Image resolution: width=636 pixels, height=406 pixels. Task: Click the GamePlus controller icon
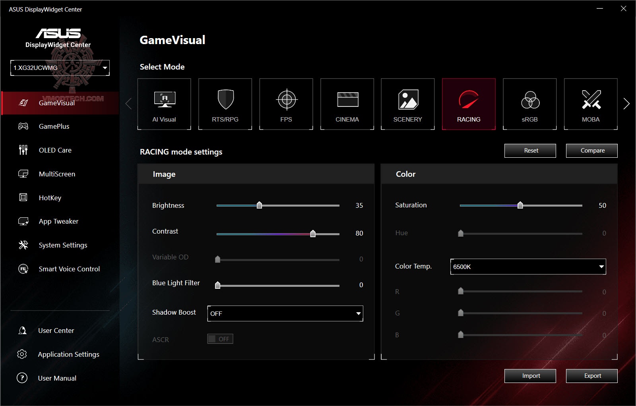pyautogui.click(x=23, y=126)
